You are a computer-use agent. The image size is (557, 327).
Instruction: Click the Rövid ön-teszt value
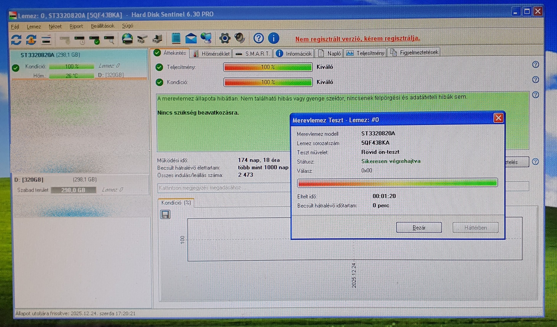[380, 152]
